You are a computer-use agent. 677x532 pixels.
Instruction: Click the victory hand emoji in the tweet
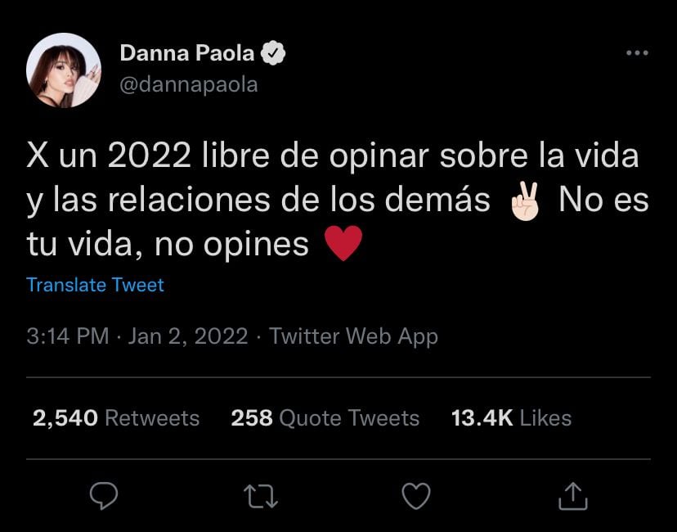(525, 201)
